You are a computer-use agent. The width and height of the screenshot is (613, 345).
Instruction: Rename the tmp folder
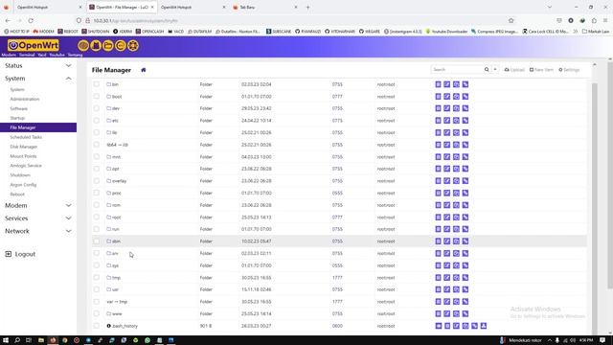coord(447,278)
